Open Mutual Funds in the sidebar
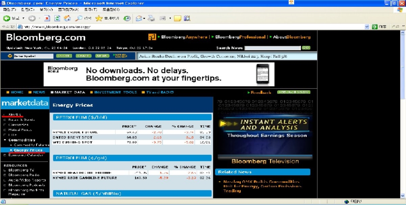Image resolution: width=406 pixels, height=205 pixels. click(x=20, y=130)
